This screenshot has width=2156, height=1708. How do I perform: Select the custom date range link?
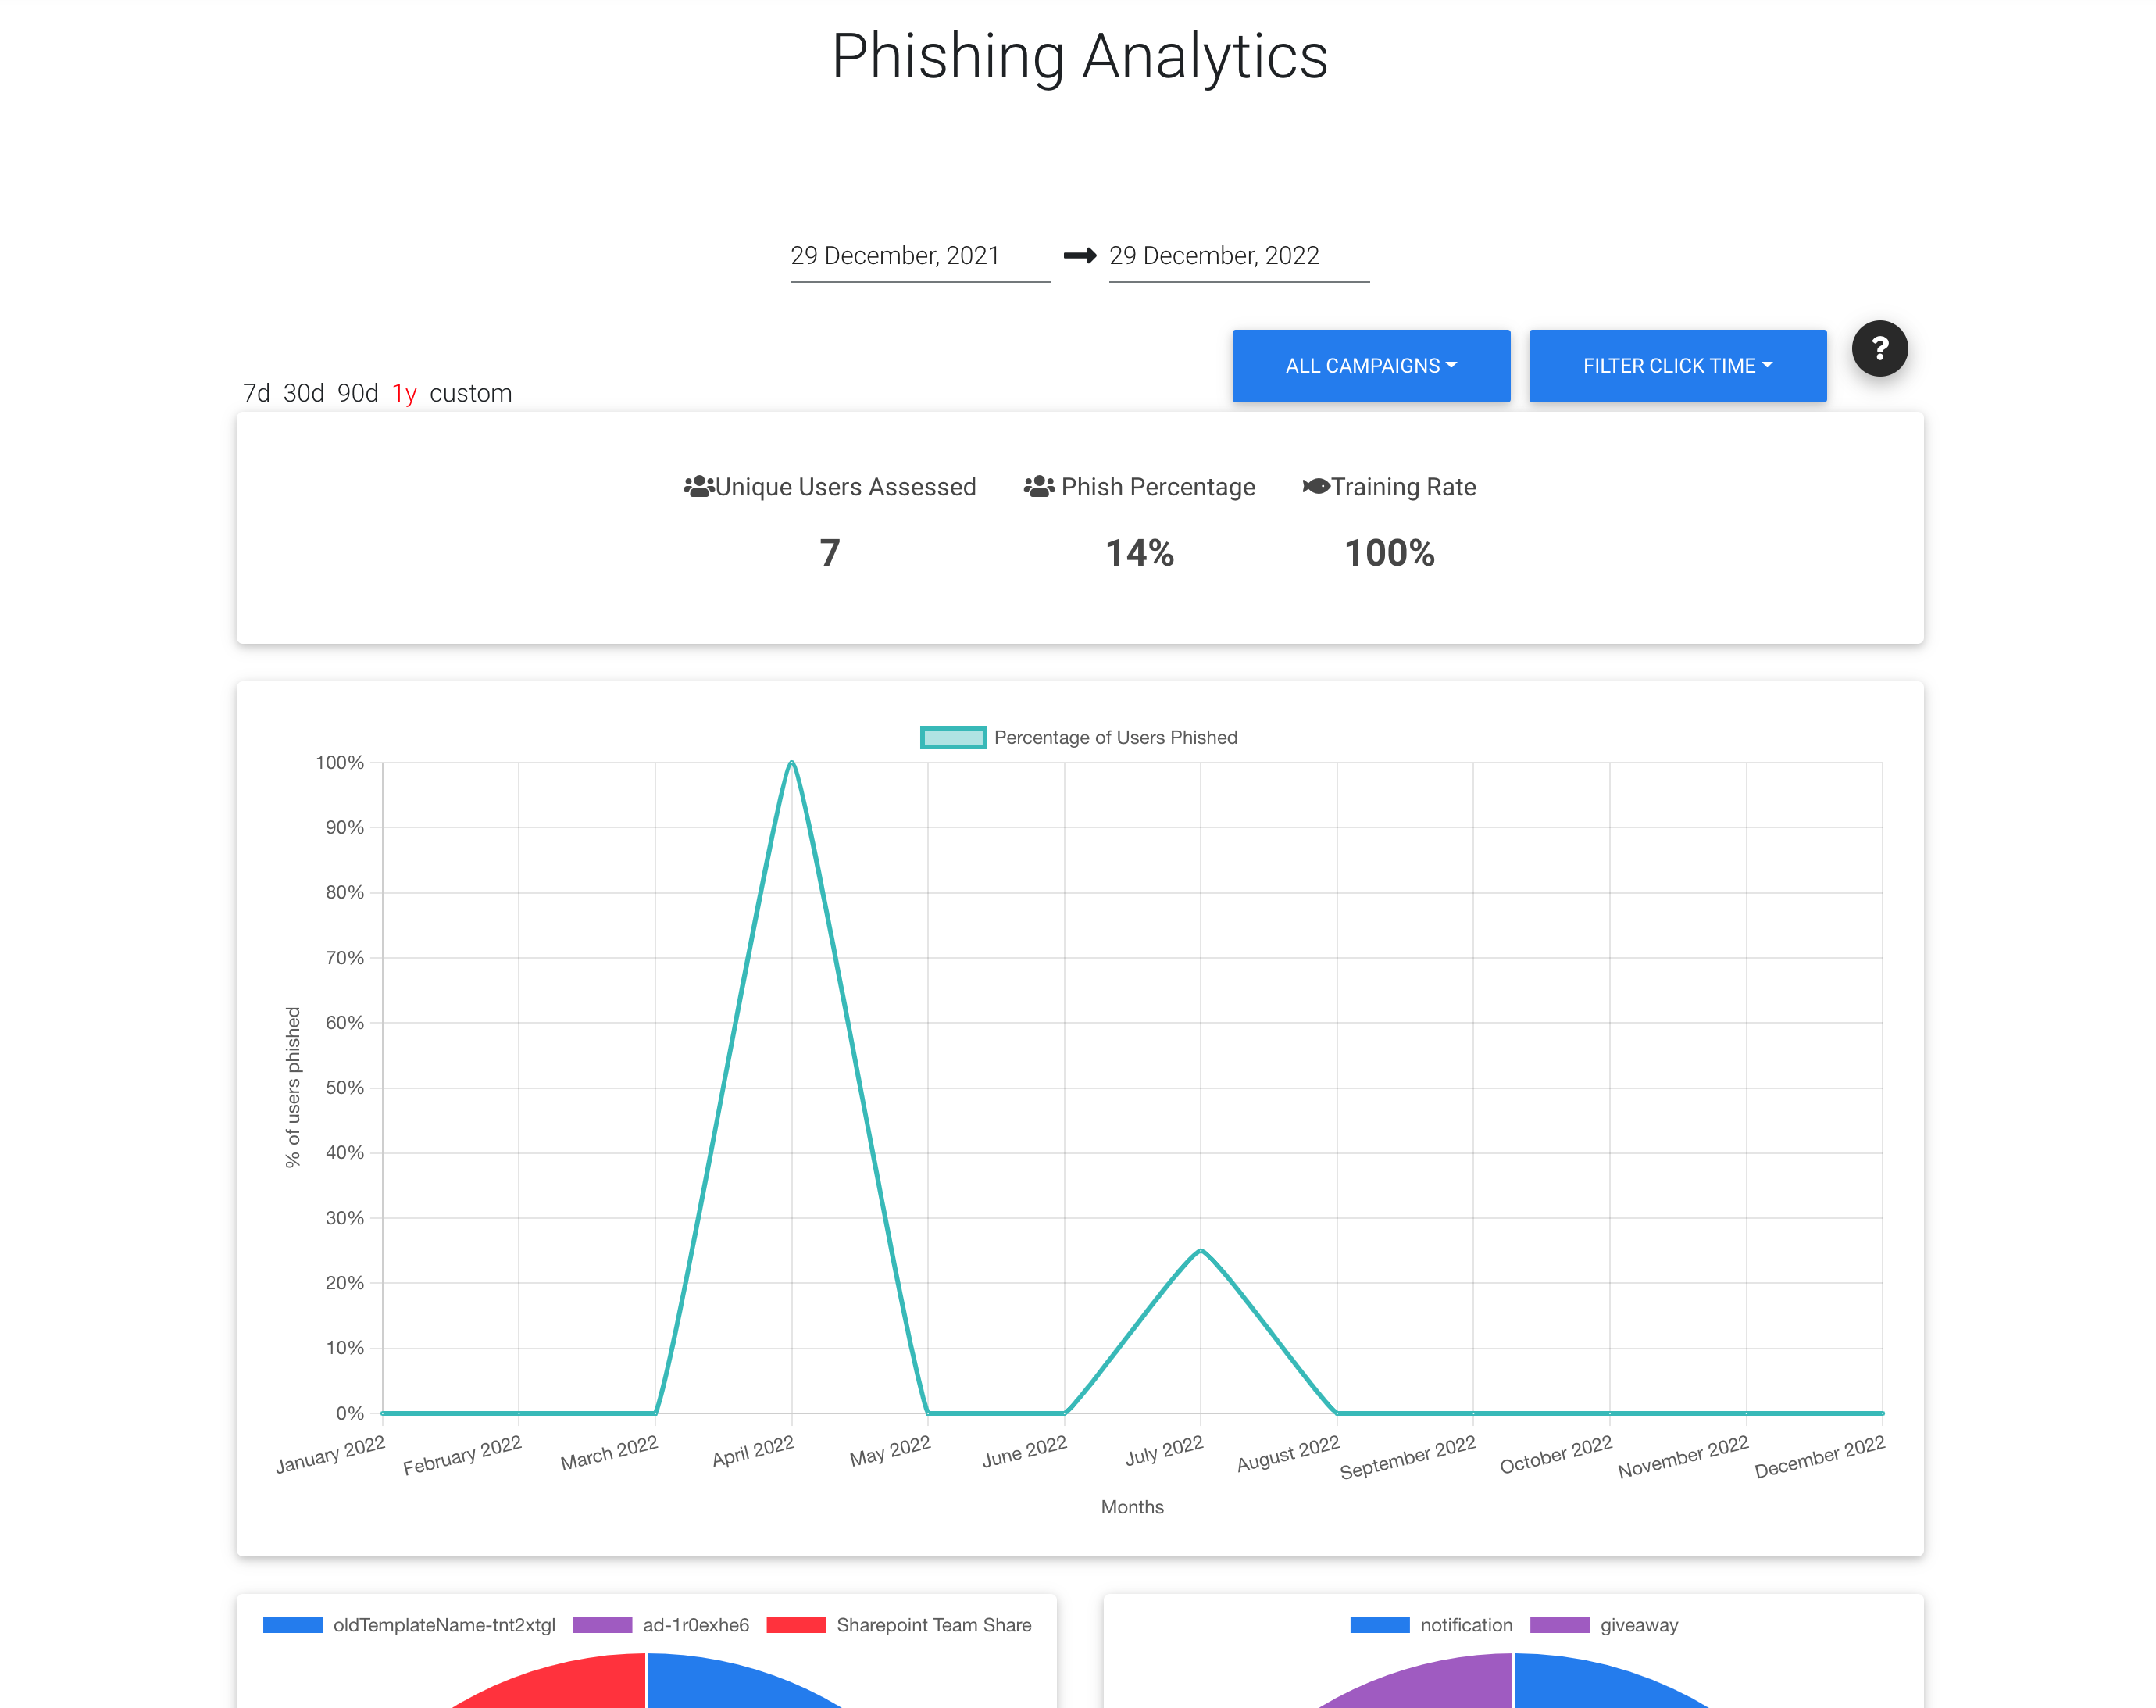coord(469,393)
